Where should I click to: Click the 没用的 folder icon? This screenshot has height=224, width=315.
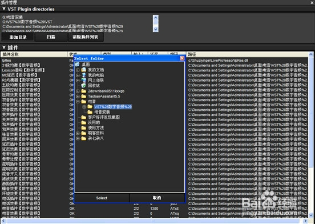[83, 122]
